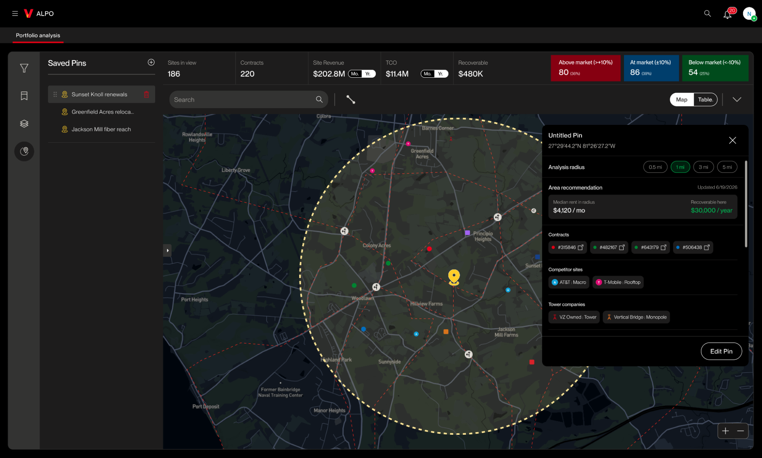Open contract #643179 external link
Screen dimensions: 762x458
coord(663,247)
